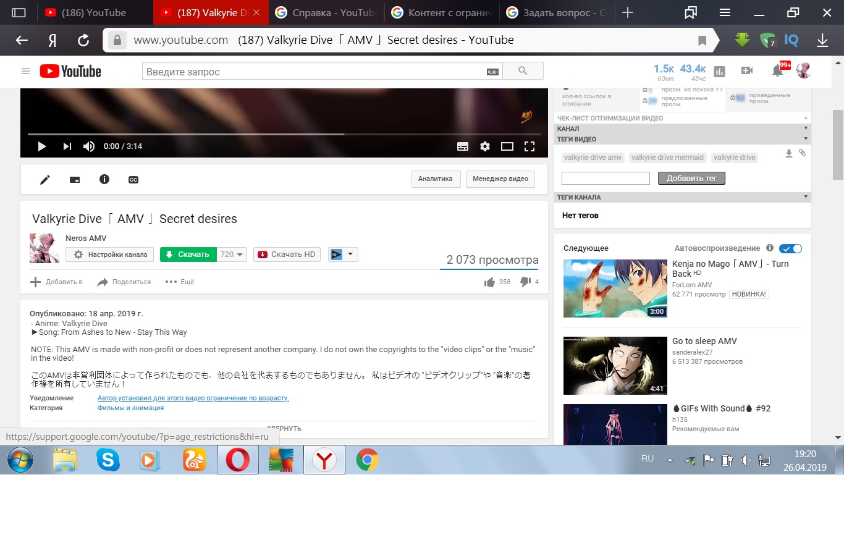Viewport: 844px width, 556px height.
Task: Open the end screen cards icon
Action: click(x=75, y=180)
